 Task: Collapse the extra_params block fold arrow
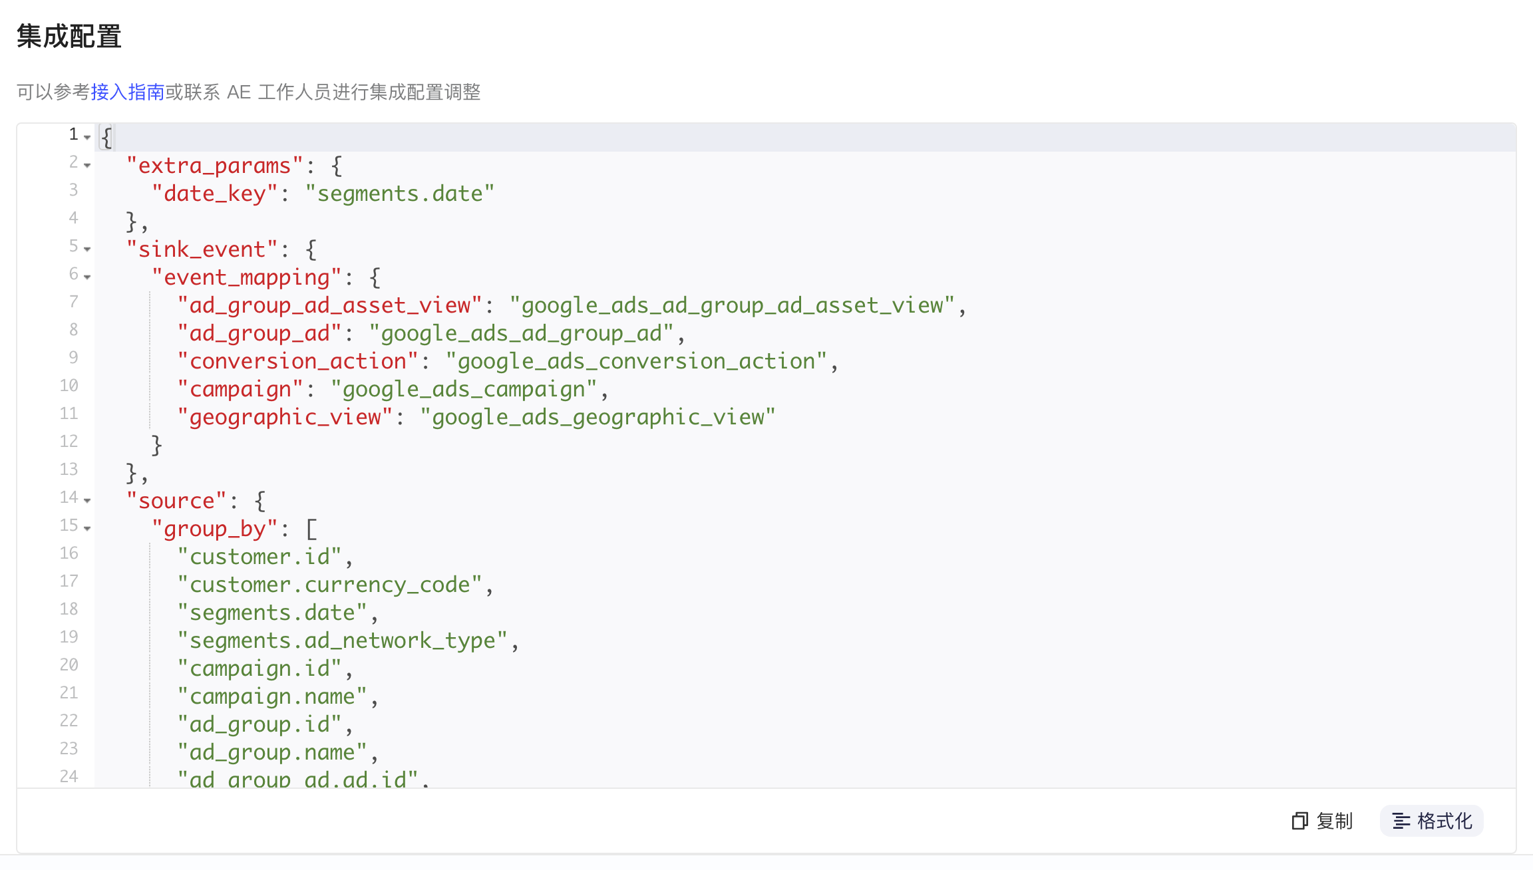click(x=87, y=165)
